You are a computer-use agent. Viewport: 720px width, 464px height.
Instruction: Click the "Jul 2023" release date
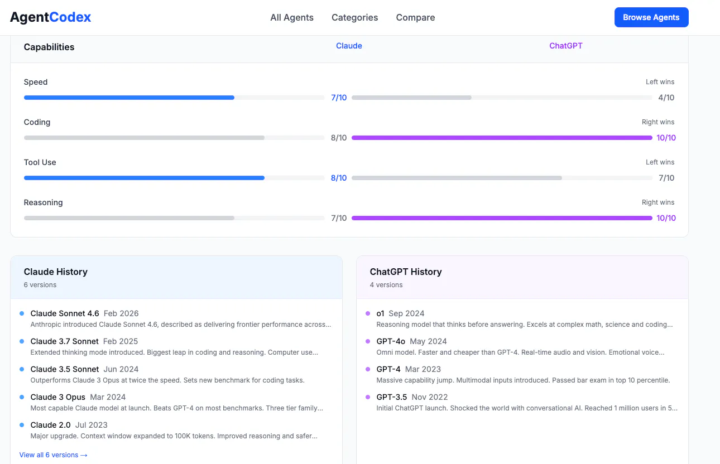[91, 425]
